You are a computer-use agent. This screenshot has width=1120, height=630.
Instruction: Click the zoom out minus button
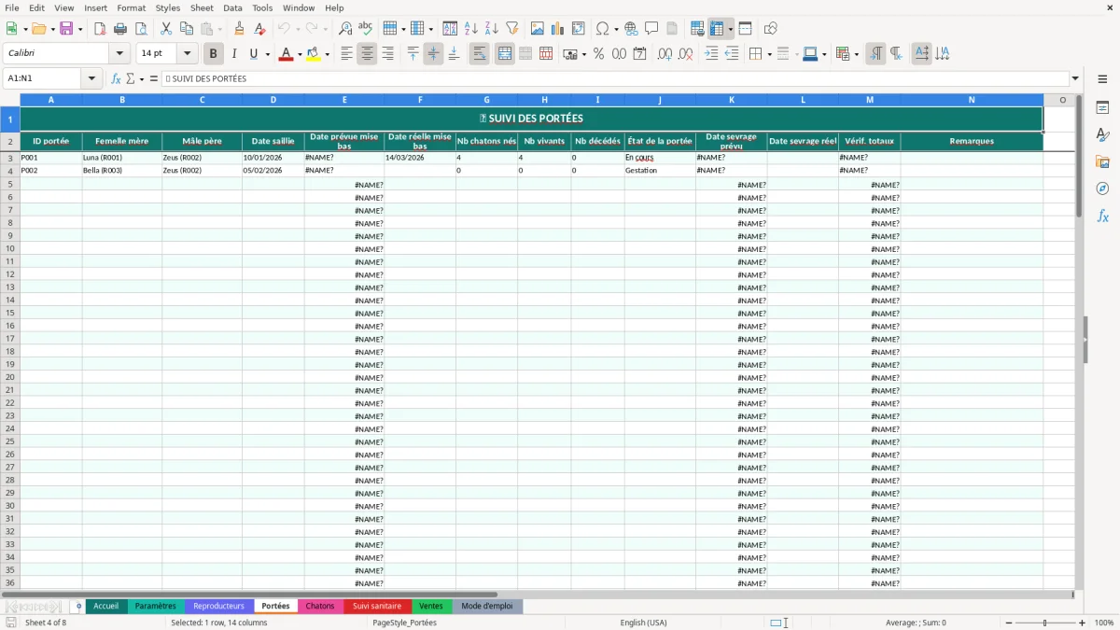click(x=1009, y=623)
